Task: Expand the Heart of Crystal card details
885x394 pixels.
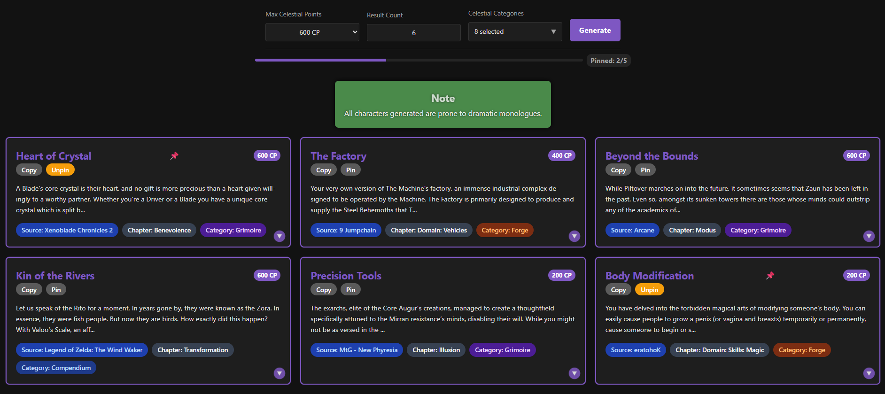Action: click(279, 236)
